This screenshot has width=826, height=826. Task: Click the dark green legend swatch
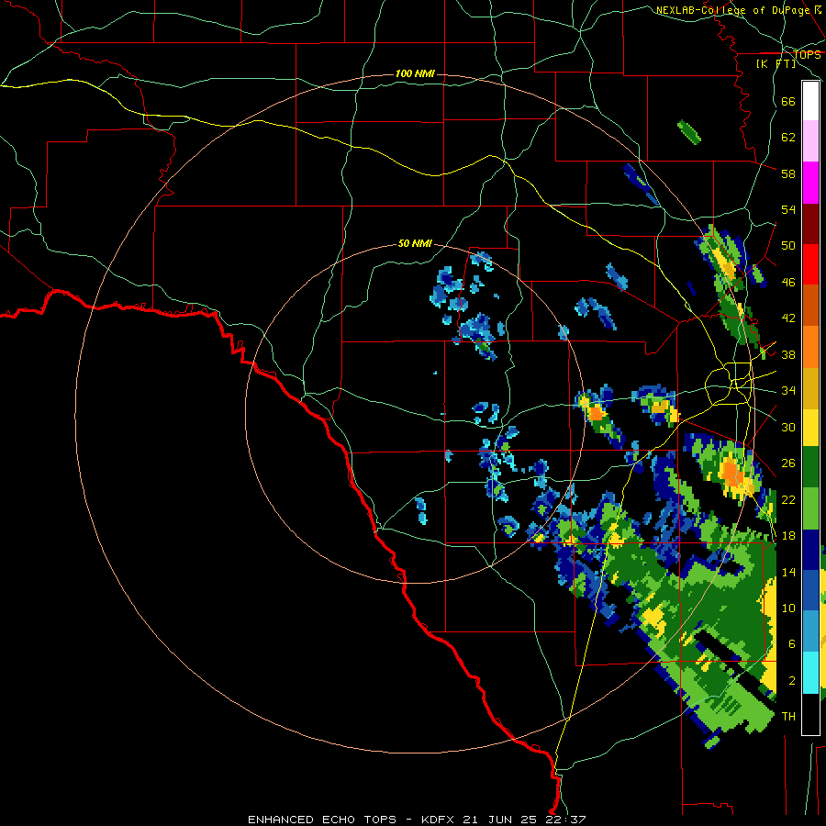[x=810, y=467]
